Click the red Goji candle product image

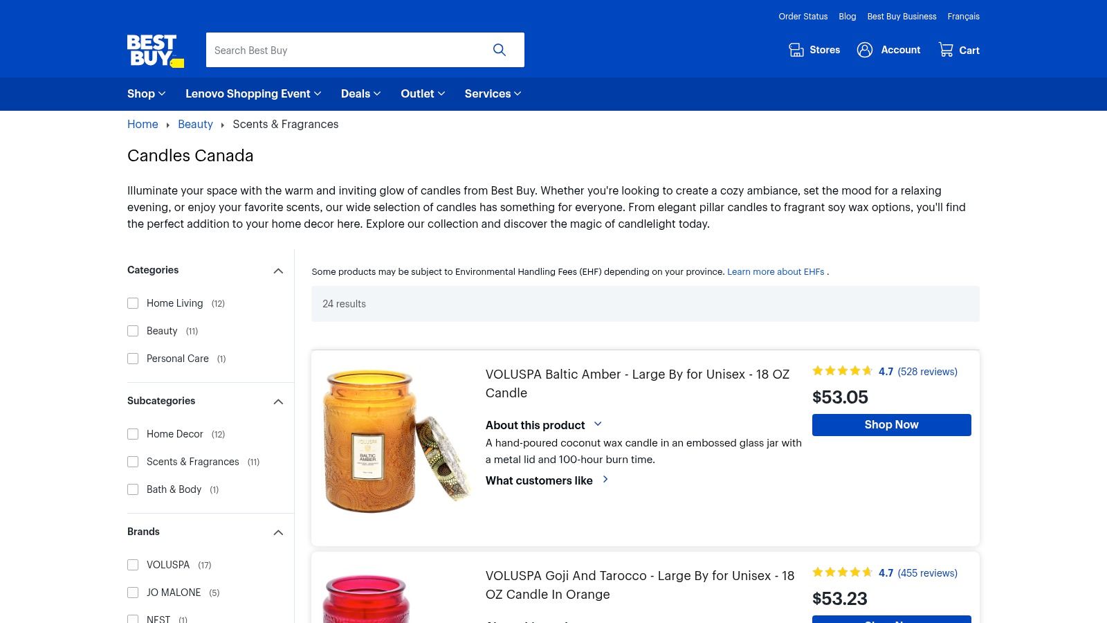coord(367,599)
